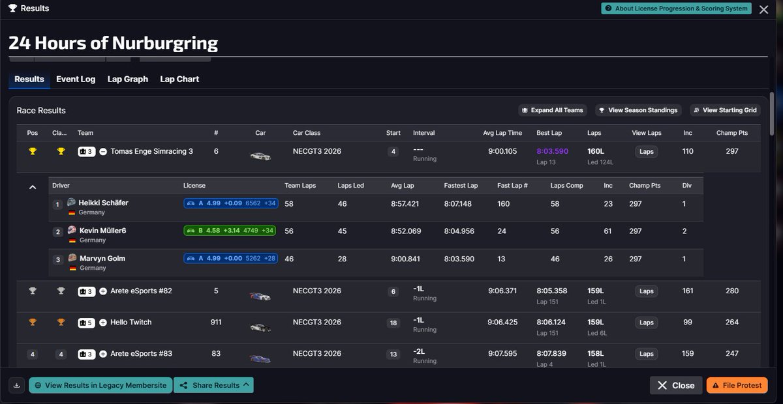The width and height of the screenshot is (783, 404).
Task: Expand Arete eSports #82 team drivers
Action: coord(103,291)
